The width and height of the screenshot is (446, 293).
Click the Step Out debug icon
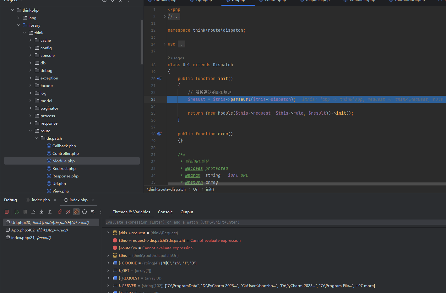(50, 212)
